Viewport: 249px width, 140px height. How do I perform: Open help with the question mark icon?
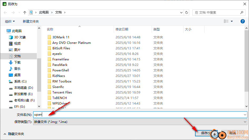click(x=242, y=21)
